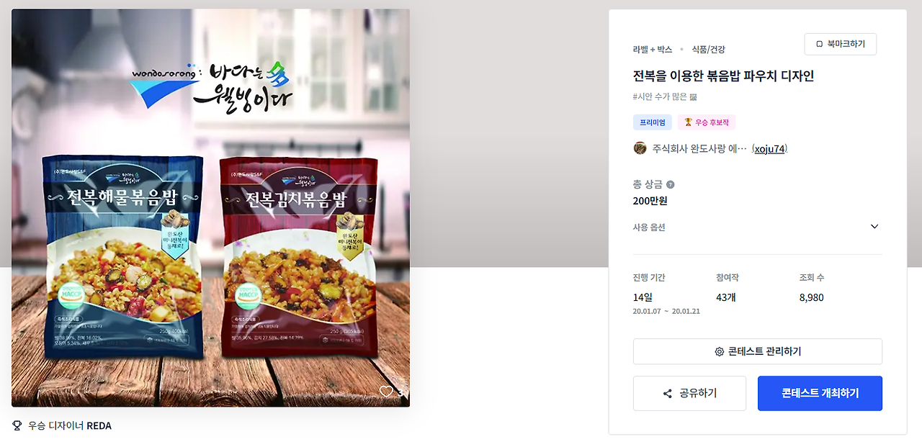Click the small icon after #시안 수가 많은
Screen dimensions: 922x442
(693, 96)
